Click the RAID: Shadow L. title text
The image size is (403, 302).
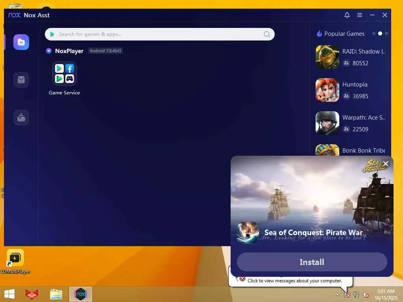[x=363, y=52]
